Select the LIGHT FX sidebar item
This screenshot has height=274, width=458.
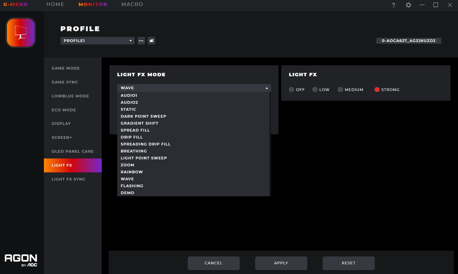click(73, 165)
